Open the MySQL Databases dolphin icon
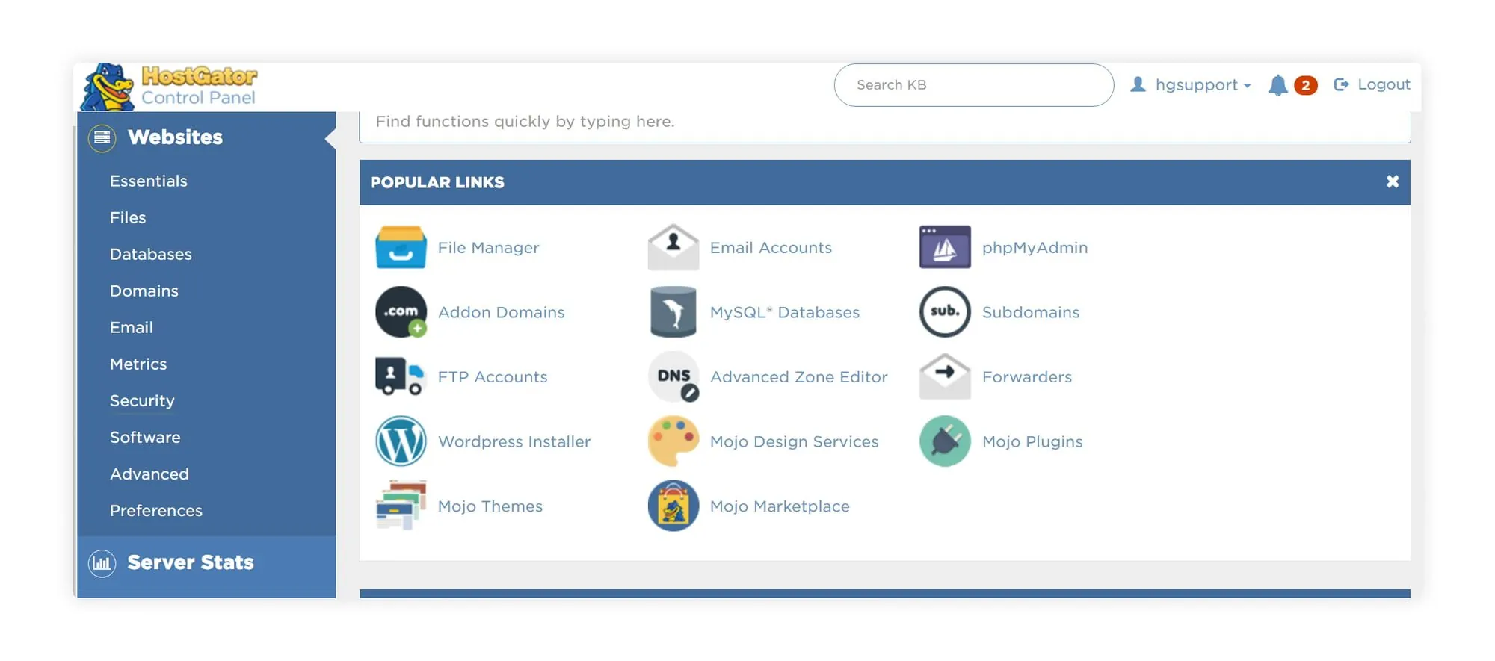The height and width of the screenshot is (661, 1495). [x=673, y=312]
